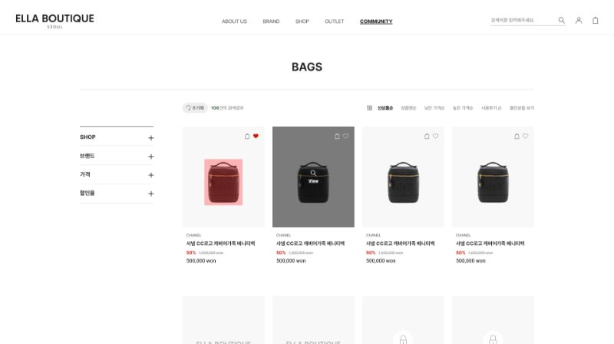The width and height of the screenshot is (614, 344).
Task: Open the OUTLET menu item
Action: (334, 21)
